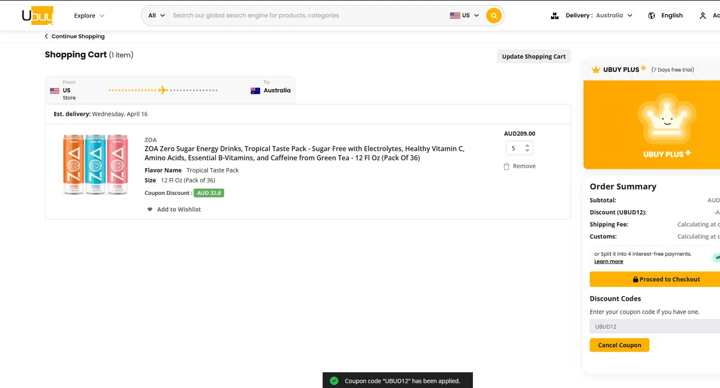Click Learn more about split payments
The image size is (720, 388).
coord(609,262)
